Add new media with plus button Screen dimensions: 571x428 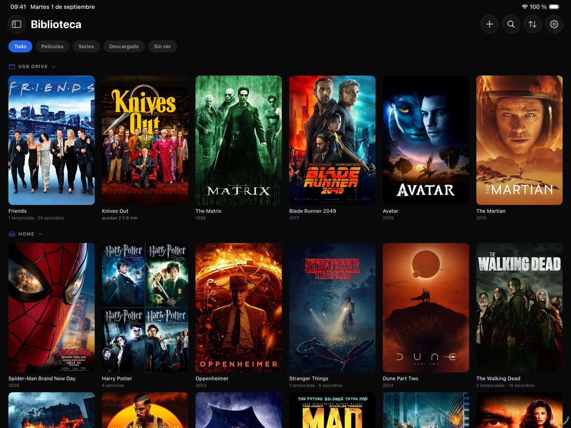pos(489,24)
